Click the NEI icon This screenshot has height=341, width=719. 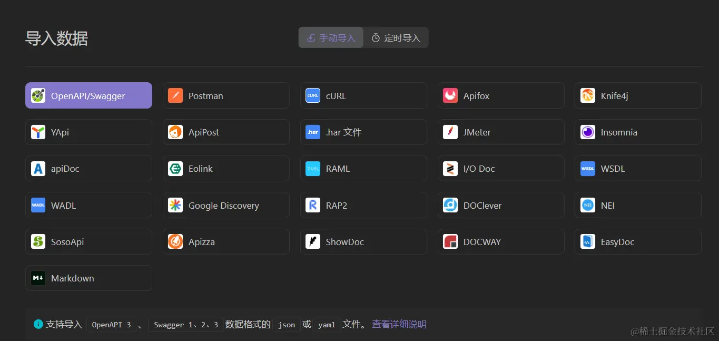pyautogui.click(x=588, y=205)
